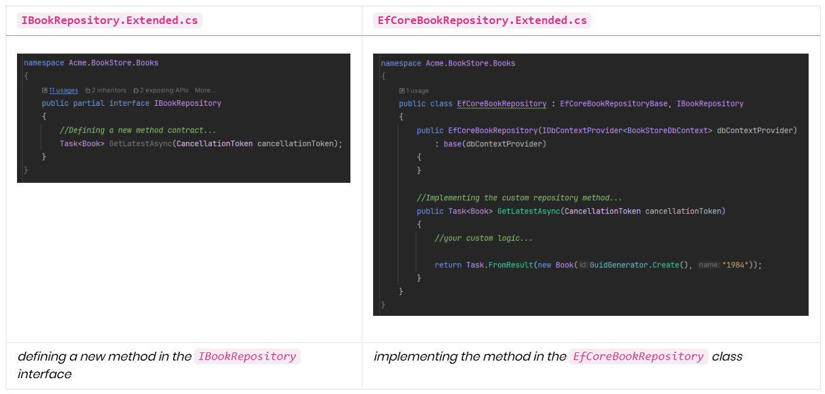Click the "//Implementing the custom repository method..." comment
This screenshot has width=825, height=394.
tap(520, 197)
